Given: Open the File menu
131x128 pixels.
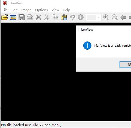Looking at the screenshot, I should pyautogui.click(x=5, y=10).
